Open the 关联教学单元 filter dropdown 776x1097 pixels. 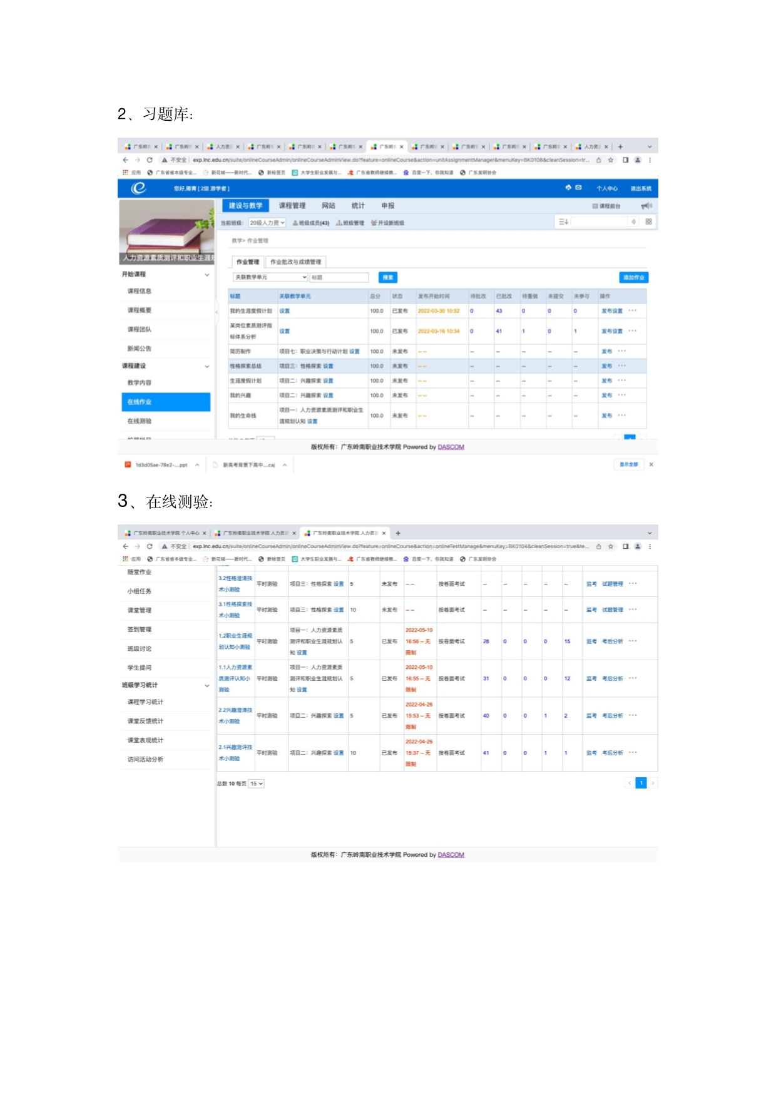(x=270, y=277)
